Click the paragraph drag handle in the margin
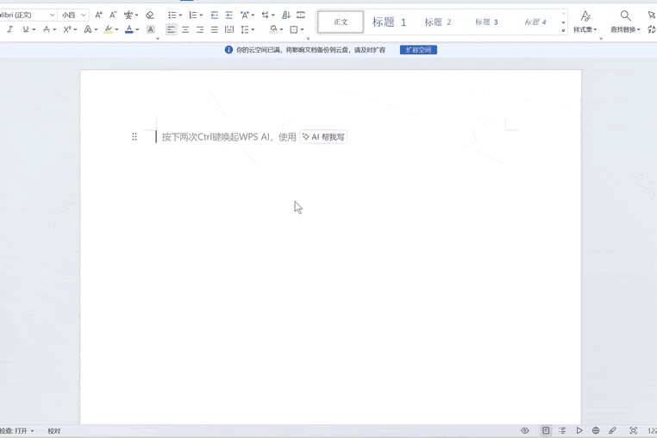This screenshot has height=438, width=657. click(x=135, y=137)
